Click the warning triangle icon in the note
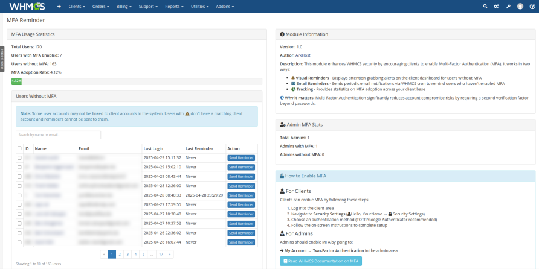The height and width of the screenshot is (269, 539). tap(187, 113)
